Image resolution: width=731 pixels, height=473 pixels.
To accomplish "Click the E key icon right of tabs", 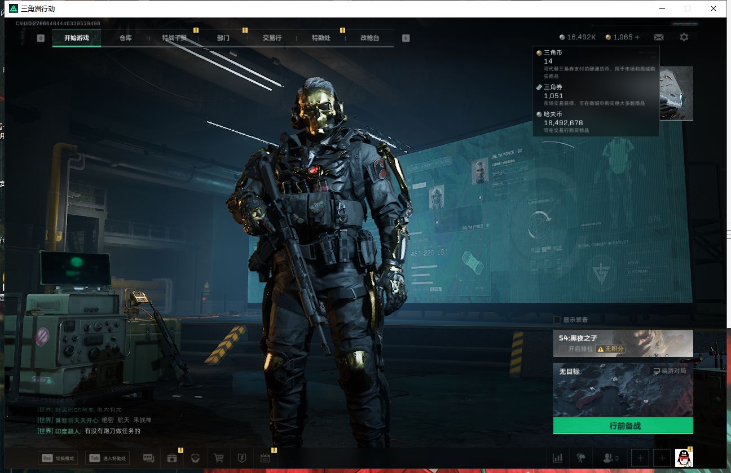I will [x=406, y=38].
